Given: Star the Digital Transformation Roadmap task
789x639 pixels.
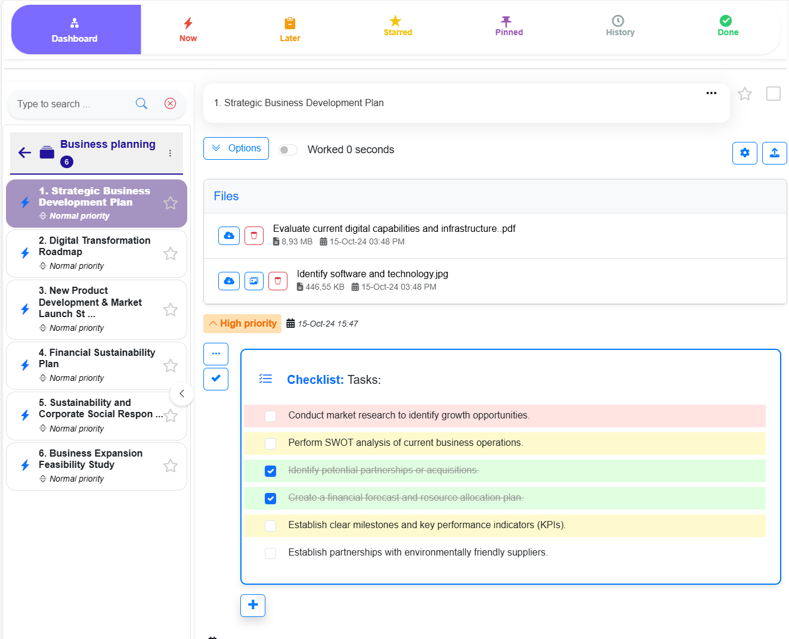Looking at the screenshot, I should (171, 253).
